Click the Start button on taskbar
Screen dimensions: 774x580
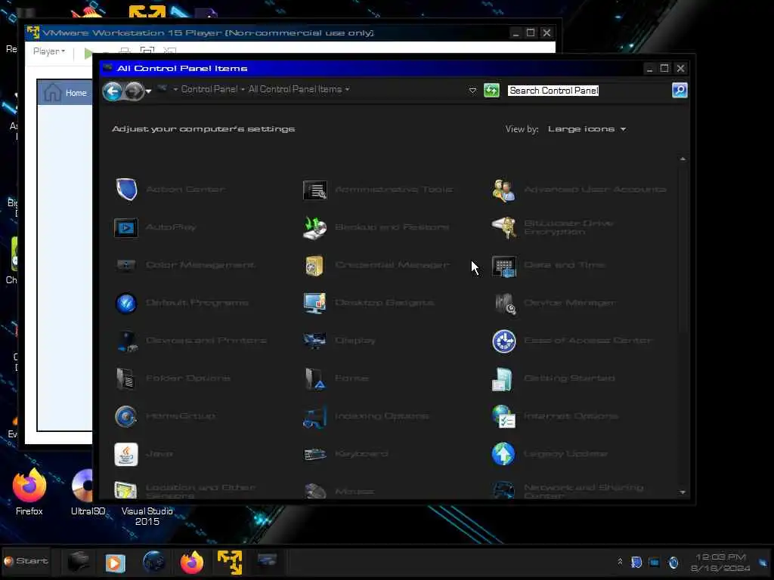coord(26,561)
